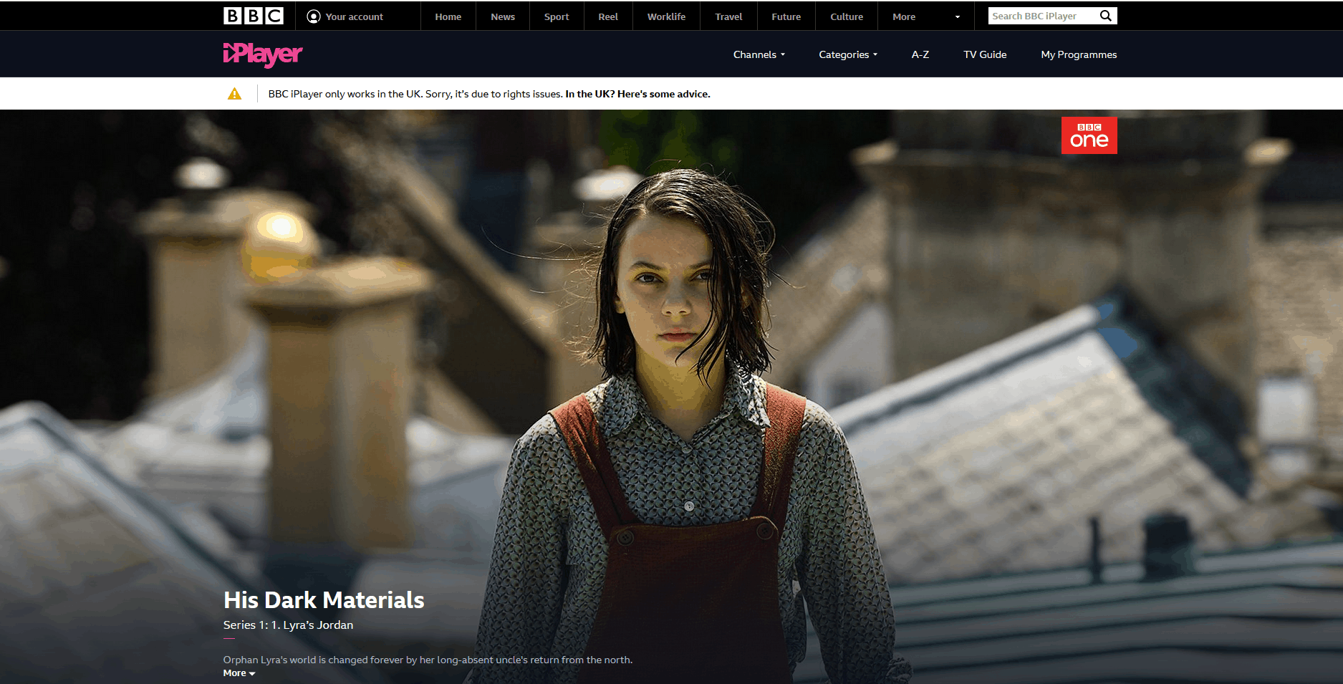The height and width of the screenshot is (684, 1343).
Task: Click the iPlayer logo
Action: (x=262, y=54)
